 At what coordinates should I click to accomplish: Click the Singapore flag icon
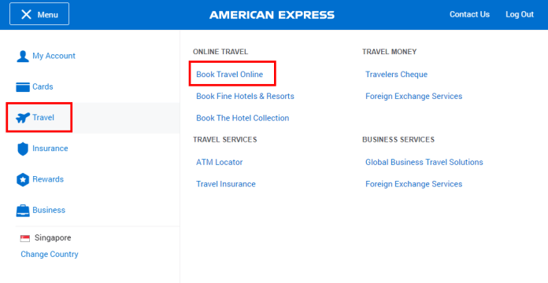[x=25, y=238]
